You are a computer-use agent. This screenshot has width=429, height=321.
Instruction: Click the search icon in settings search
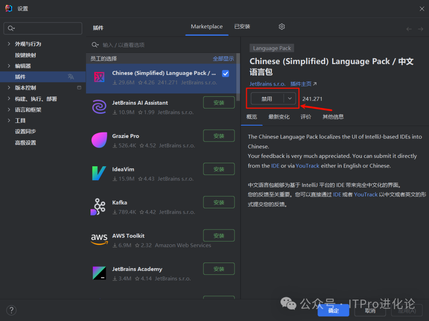[x=11, y=28]
